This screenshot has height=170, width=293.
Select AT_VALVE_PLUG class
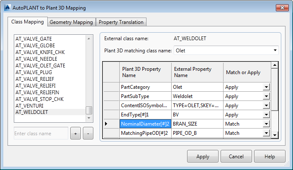(50, 72)
